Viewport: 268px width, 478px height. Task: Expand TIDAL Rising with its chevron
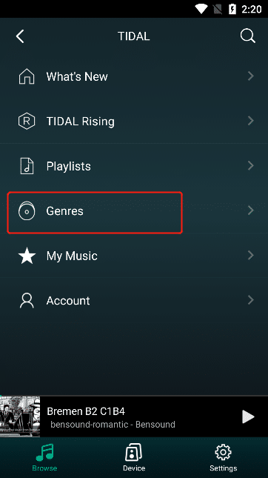tap(251, 121)
